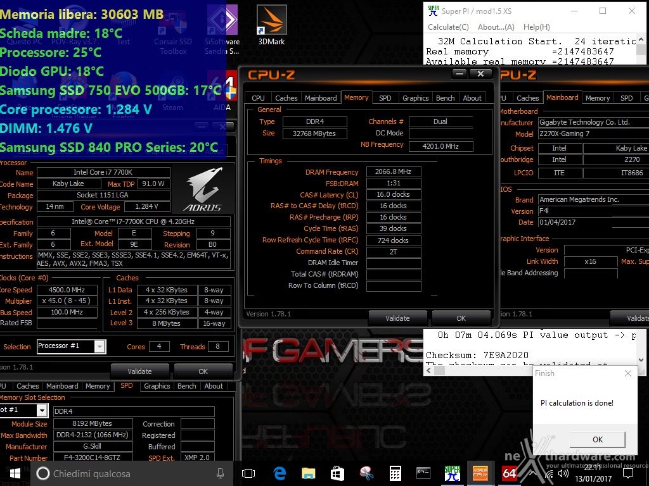Open the 3DMark desktop shortcut
649x486 pixels.
coord(271,25)
